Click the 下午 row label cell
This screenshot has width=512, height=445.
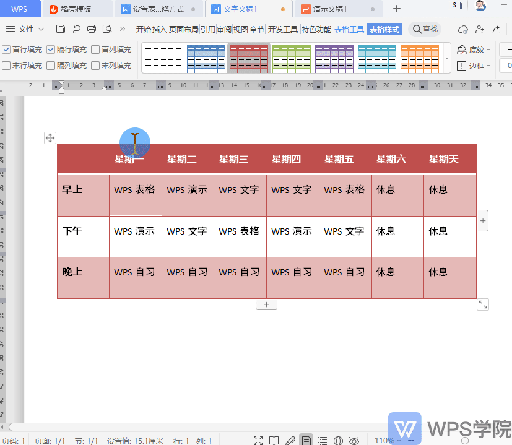pyautogui.click(x=83, y=236)
